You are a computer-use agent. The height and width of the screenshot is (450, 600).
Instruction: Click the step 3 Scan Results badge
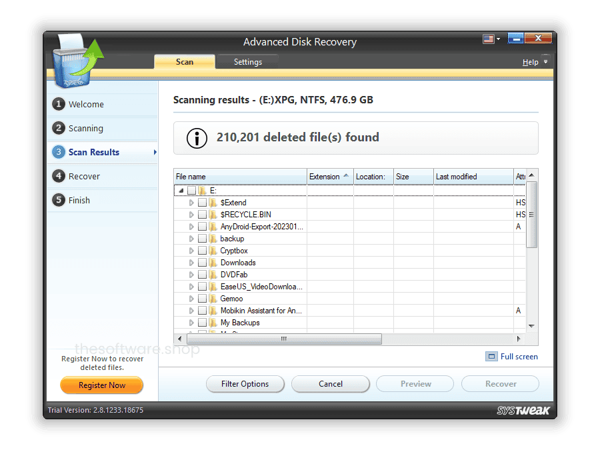coord(59,152)
